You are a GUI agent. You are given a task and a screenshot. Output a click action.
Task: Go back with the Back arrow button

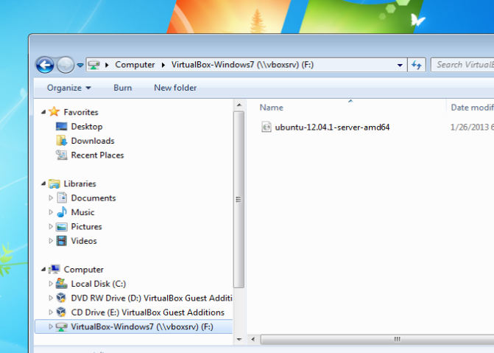click(45, 65)
